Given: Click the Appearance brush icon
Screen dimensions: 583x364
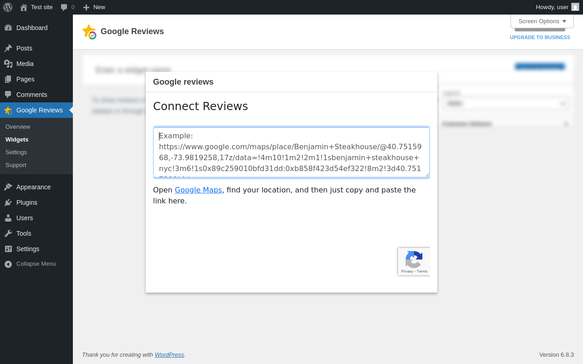Looking at the screenshot, I should (x=8, y=187).
